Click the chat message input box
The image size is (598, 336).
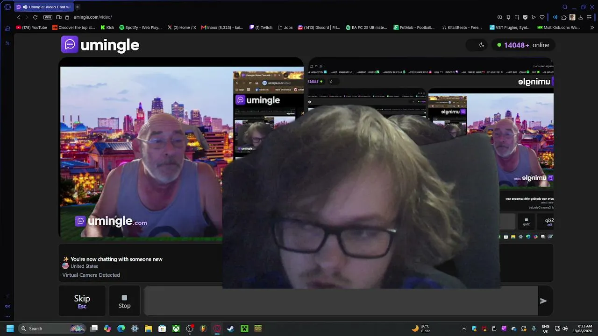coord(341,301)
